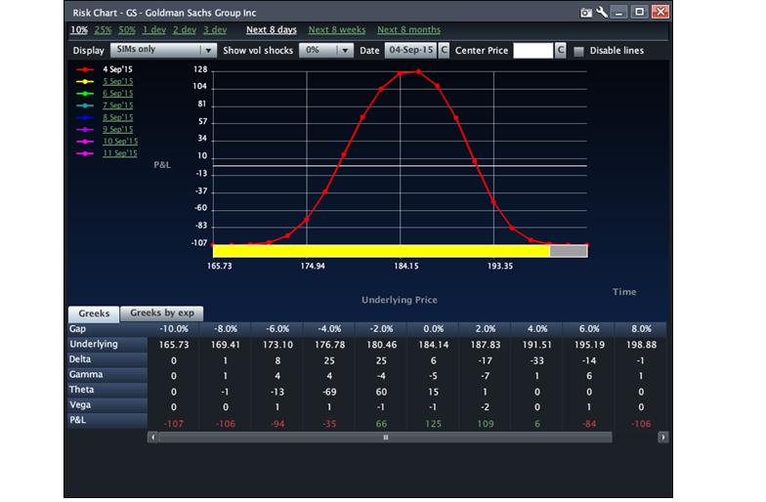Click the Center Price input field
This screenshot has height=502, width=766.
coord(532,50)
